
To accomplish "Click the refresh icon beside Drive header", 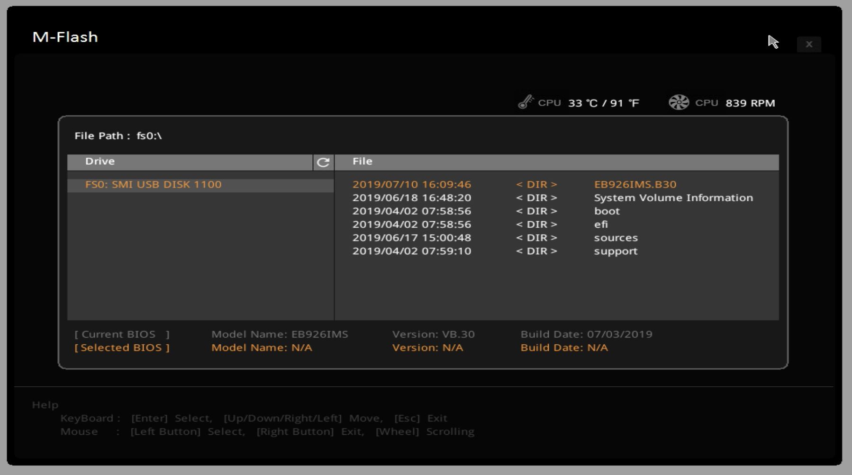I will click(x=323, y=162).
